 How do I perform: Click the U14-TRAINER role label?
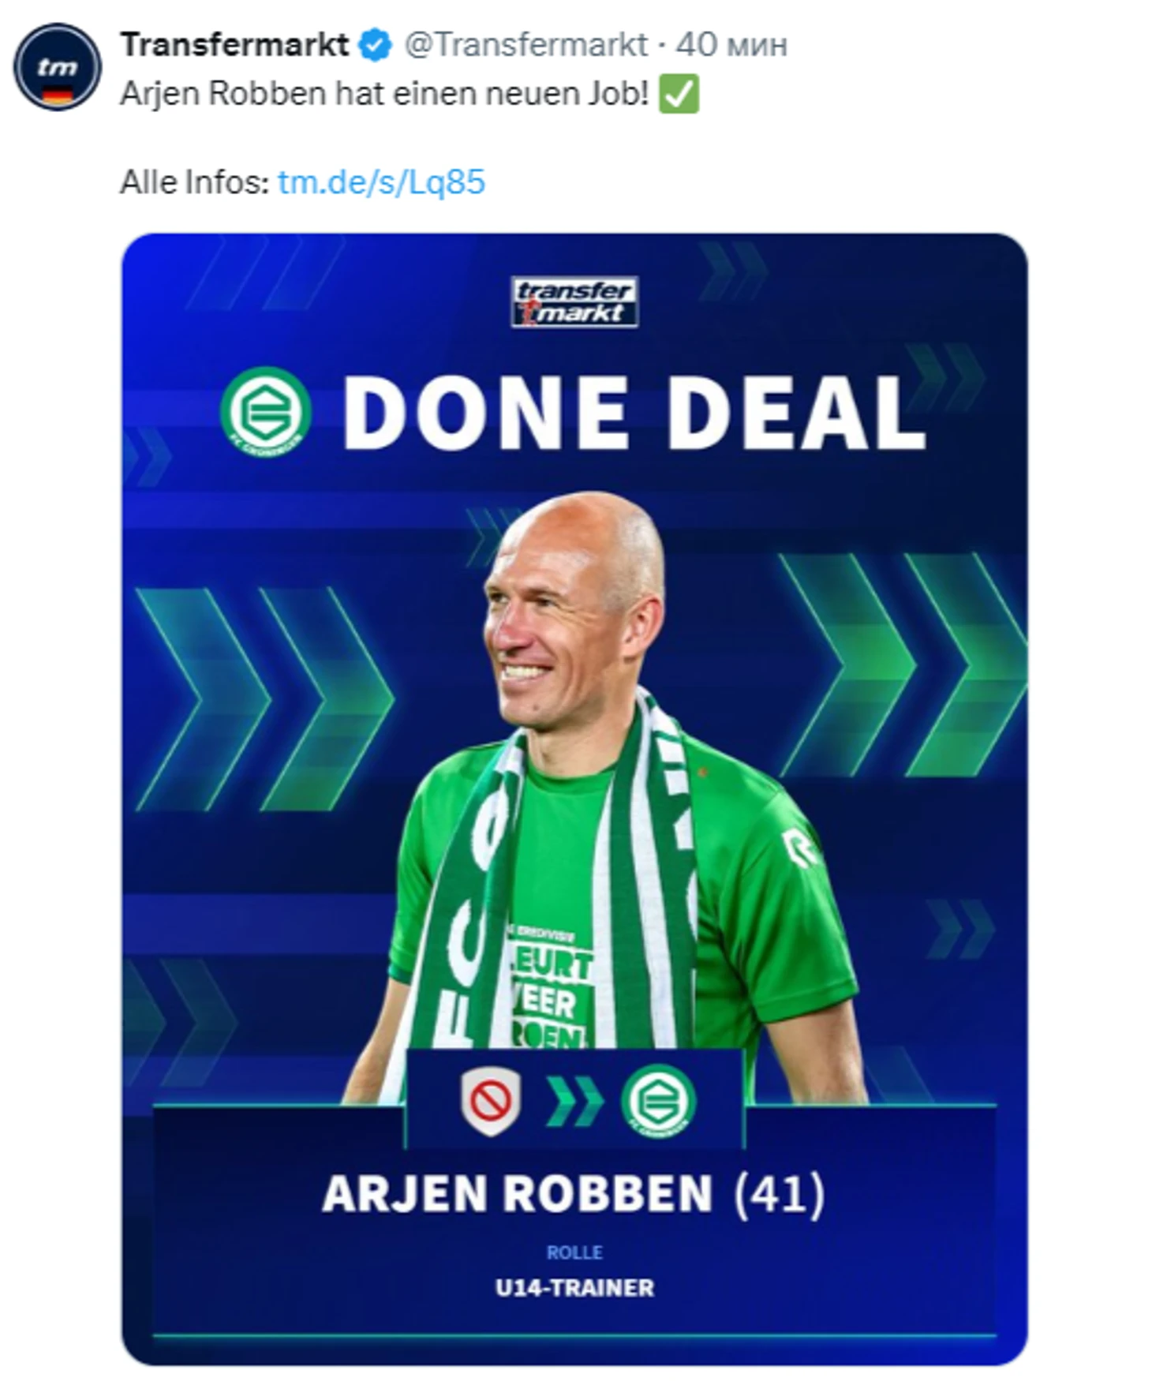pos(574,1289)
